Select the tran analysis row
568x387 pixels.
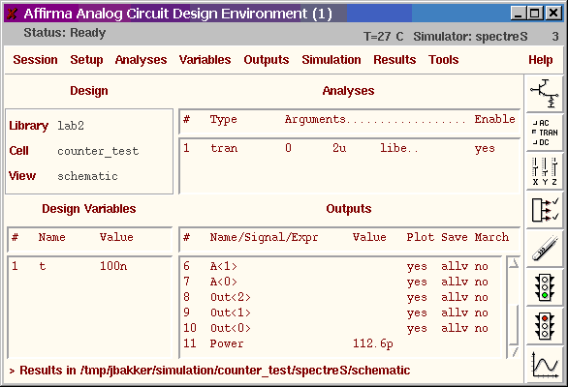pyautogui.click(x=349, y=148)
